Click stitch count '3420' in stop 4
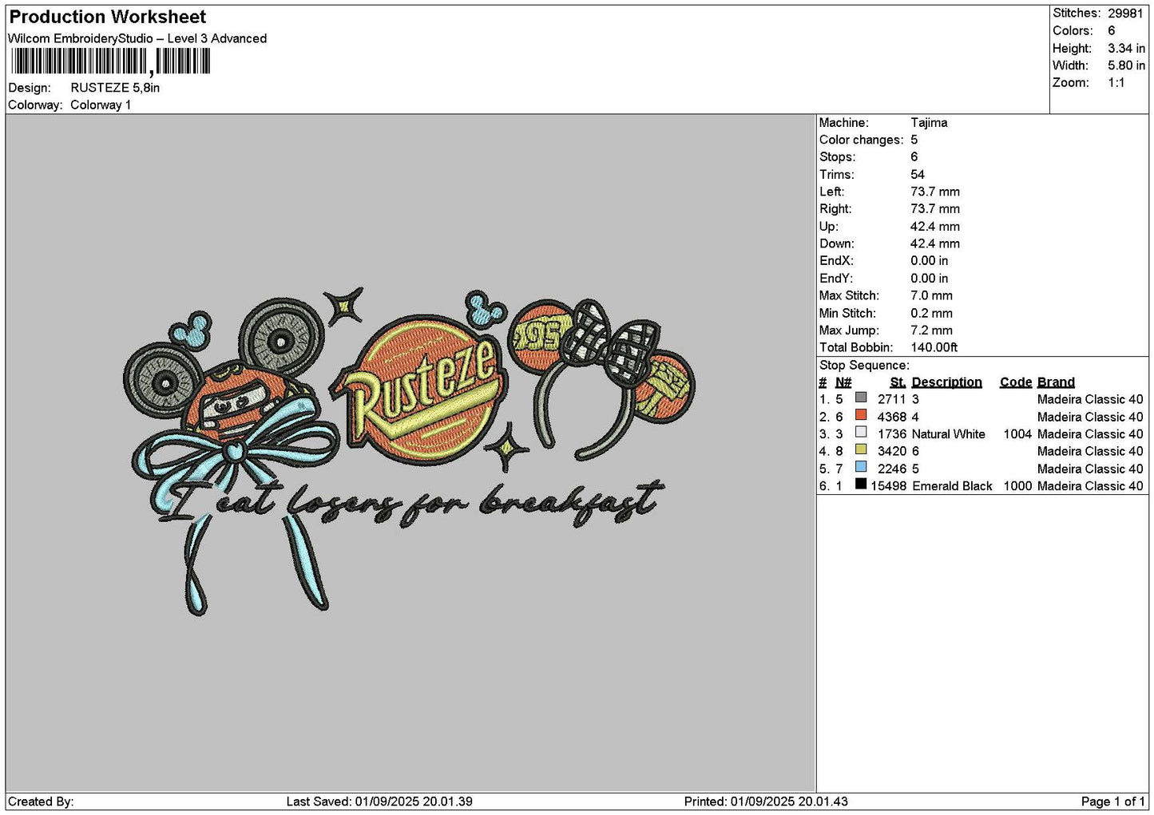This screenshot has width=1154, height=815. (891, 451)
